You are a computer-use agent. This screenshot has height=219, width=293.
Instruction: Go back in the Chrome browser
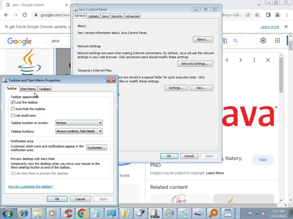tap(6, 15)
